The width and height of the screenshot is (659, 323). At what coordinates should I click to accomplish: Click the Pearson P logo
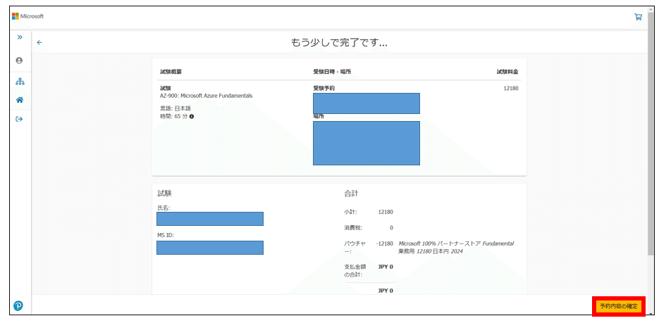(x=18, y=306)
